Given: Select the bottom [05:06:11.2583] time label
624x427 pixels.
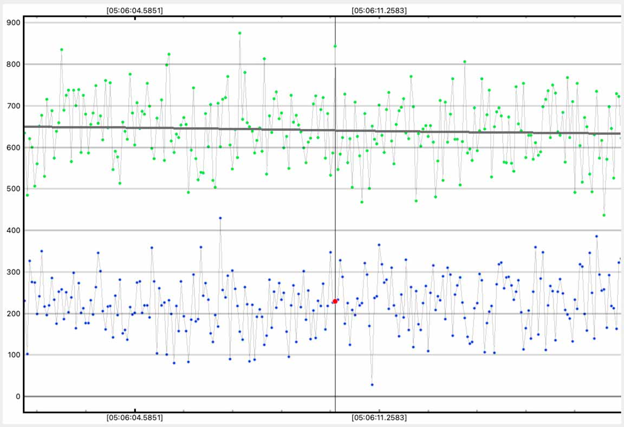Looking at the screenshot, I should (x=379, y=418).
